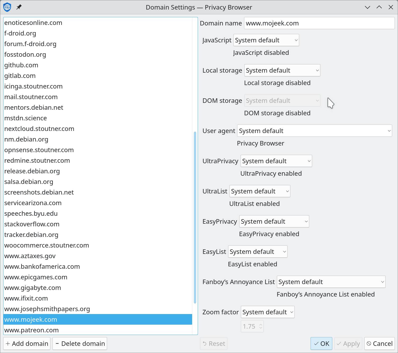Click the Delete domain minus button
Screen dimensions: 398x353
point(80,343)
